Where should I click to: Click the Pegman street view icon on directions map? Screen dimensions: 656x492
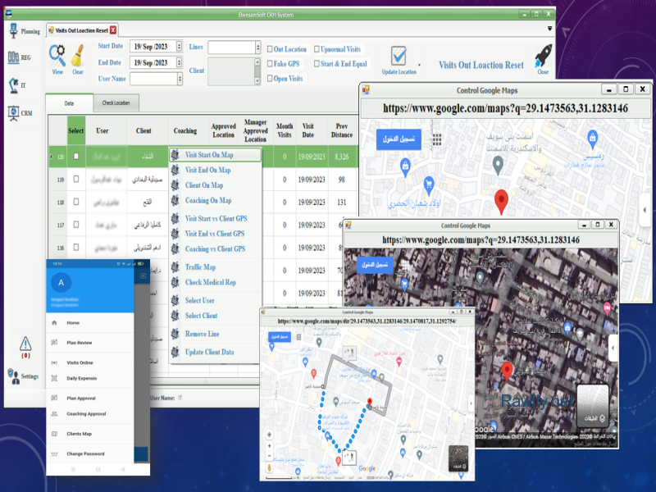[269, 467]
